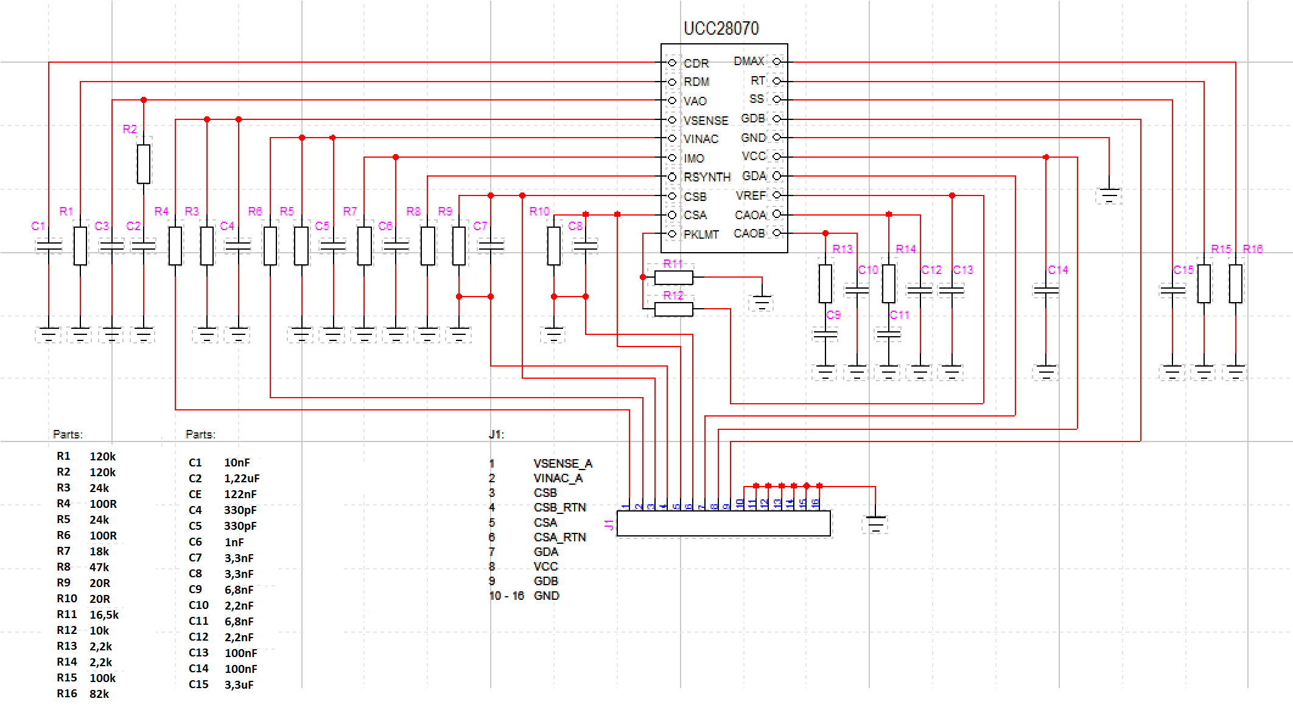
Task: Click the 'CE 122nF' parts entry
Action: tap(223, 494)
